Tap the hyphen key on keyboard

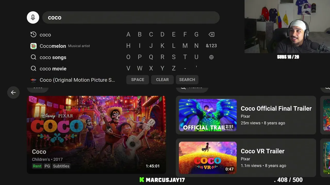pos(185,68)
